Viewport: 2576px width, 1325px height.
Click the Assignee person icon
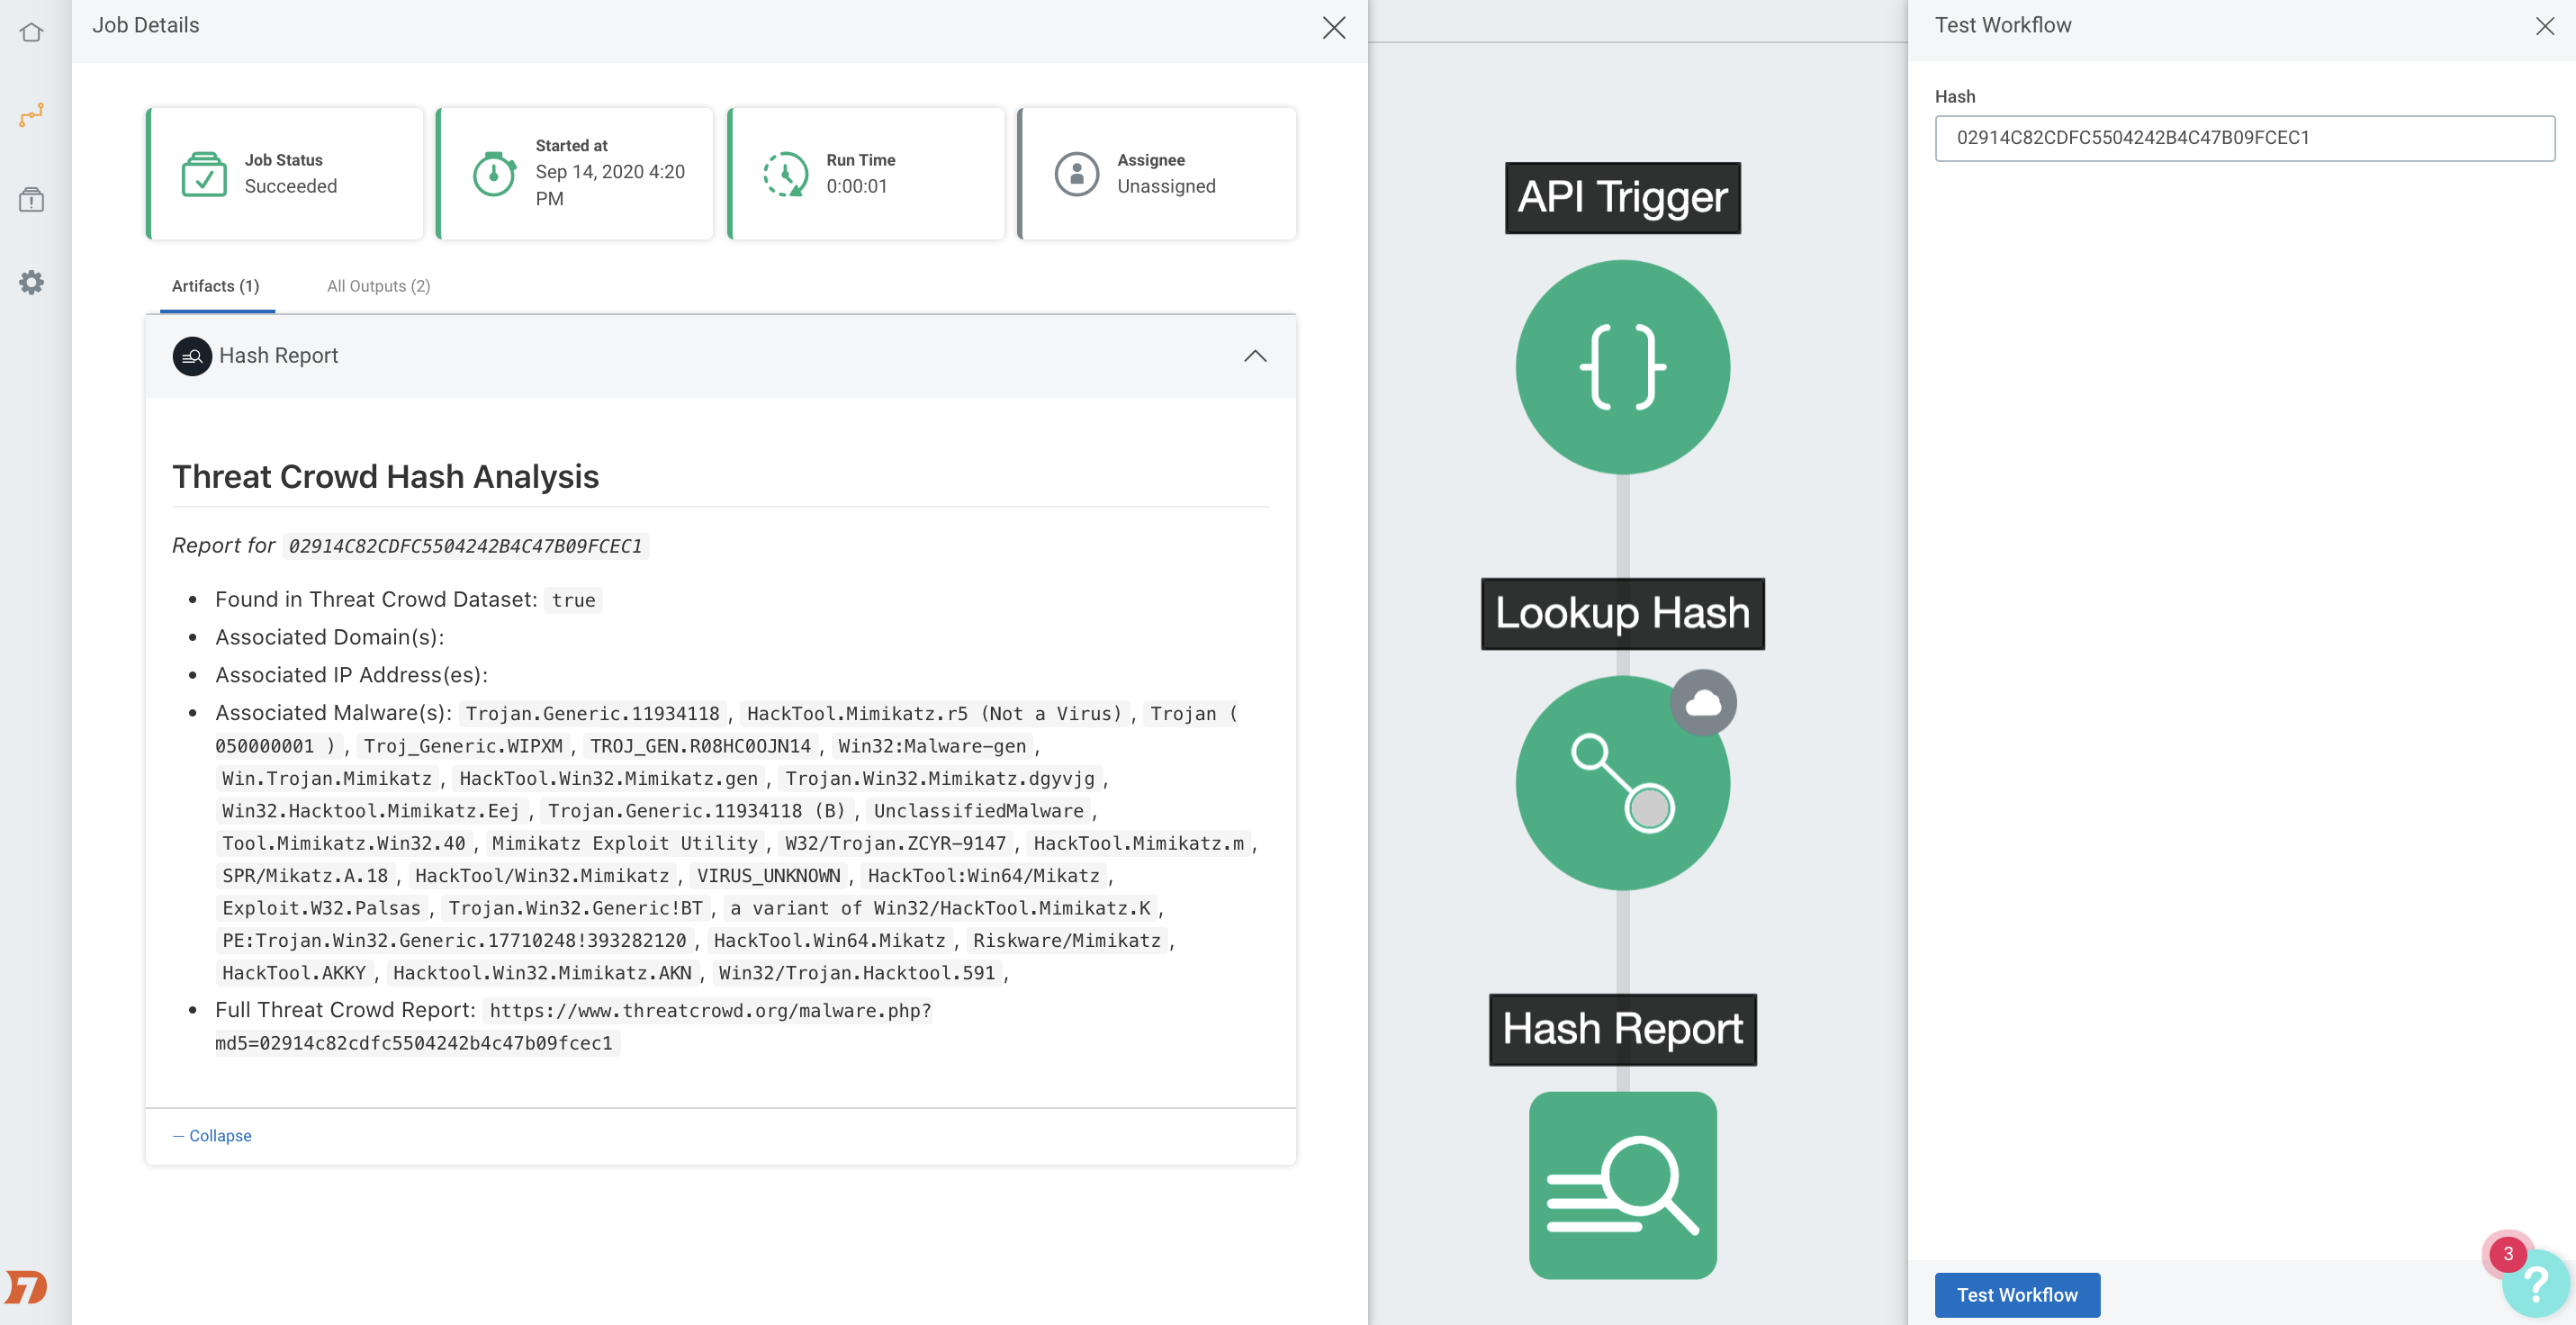(1076, 174)
